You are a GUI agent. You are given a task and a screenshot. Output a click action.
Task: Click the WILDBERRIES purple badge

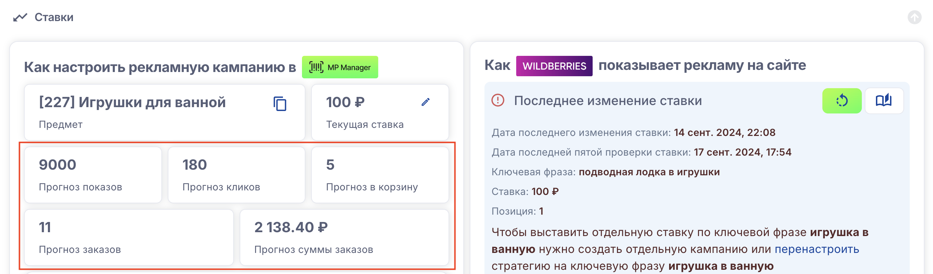(x=554, y=66)
